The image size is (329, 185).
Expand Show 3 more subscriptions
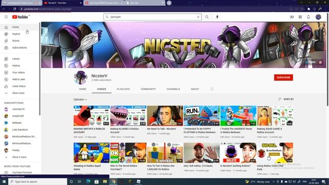tap(20, 157)
